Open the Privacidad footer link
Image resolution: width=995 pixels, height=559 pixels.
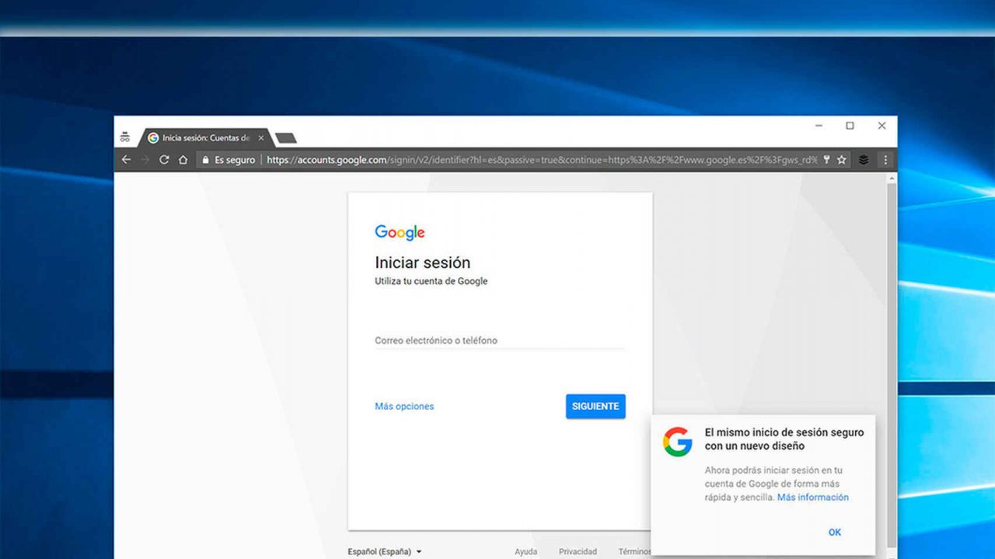coord(578,551)
